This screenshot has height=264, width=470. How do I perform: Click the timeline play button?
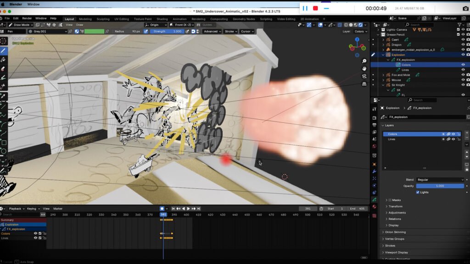188,209
